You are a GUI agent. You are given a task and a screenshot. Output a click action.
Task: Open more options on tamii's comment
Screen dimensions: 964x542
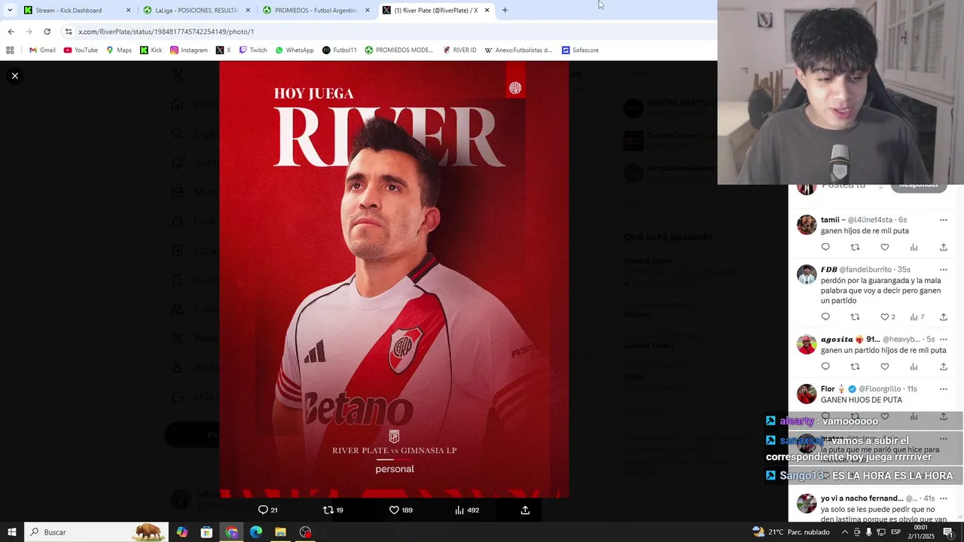[x=943, y=220]
